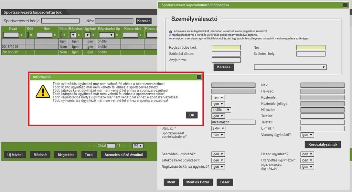Image resolution: width=352 pixels, height=192 pixels.
Task: Click the Megtekint button
Action: [x=66, y=155]
